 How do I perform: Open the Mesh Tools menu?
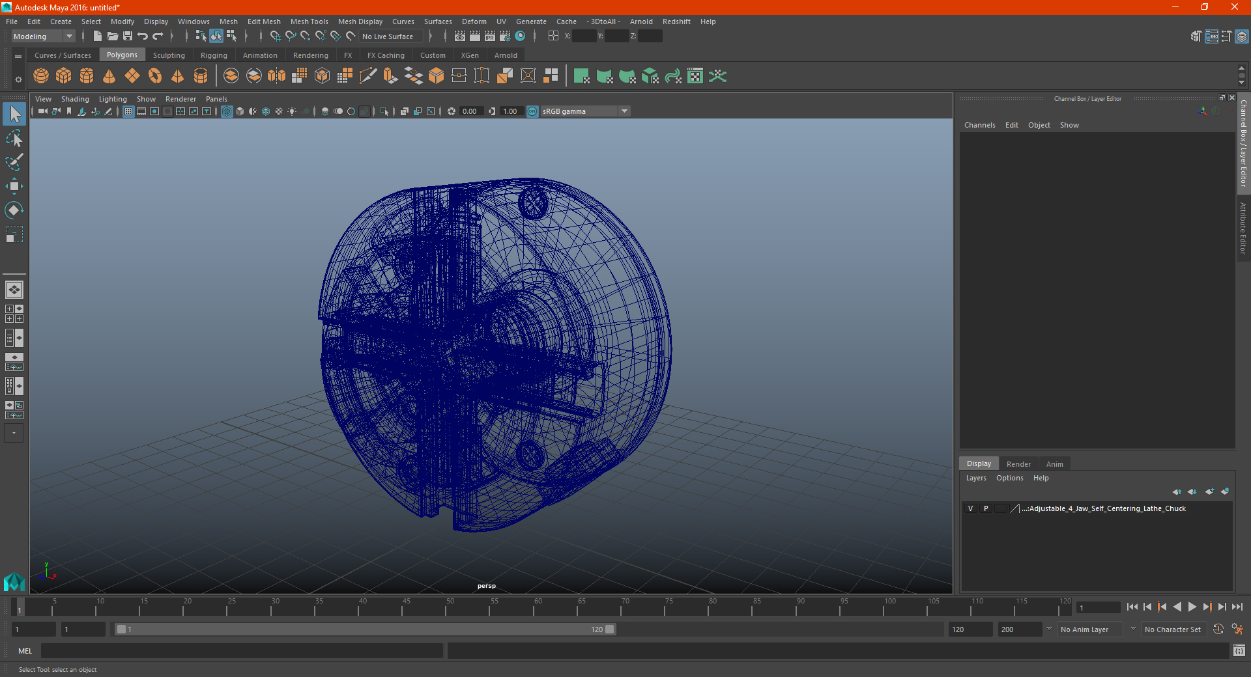309,21
